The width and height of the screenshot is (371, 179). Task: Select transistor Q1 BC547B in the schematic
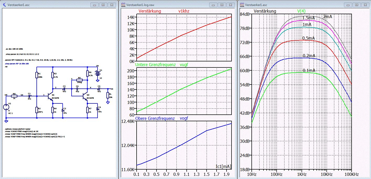pyautogui.click(x=50, y=97)
